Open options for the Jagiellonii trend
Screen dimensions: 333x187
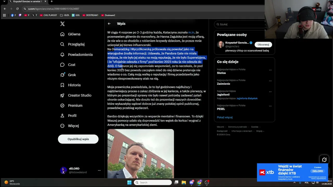click(270, 92)
